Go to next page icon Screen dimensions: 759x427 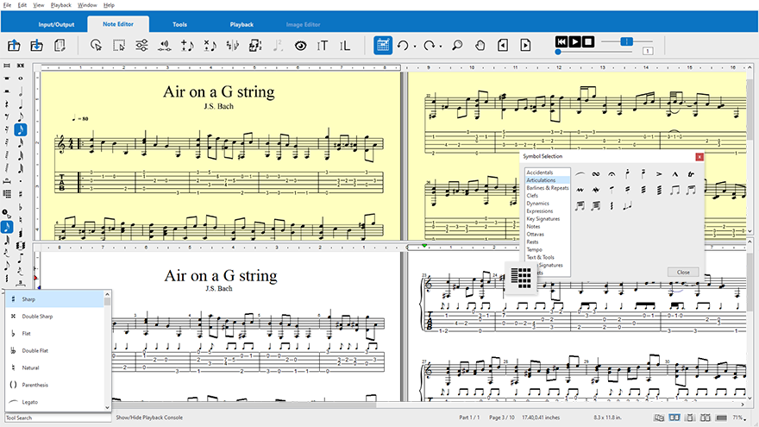pyautogui.click(x=525, y=46)
